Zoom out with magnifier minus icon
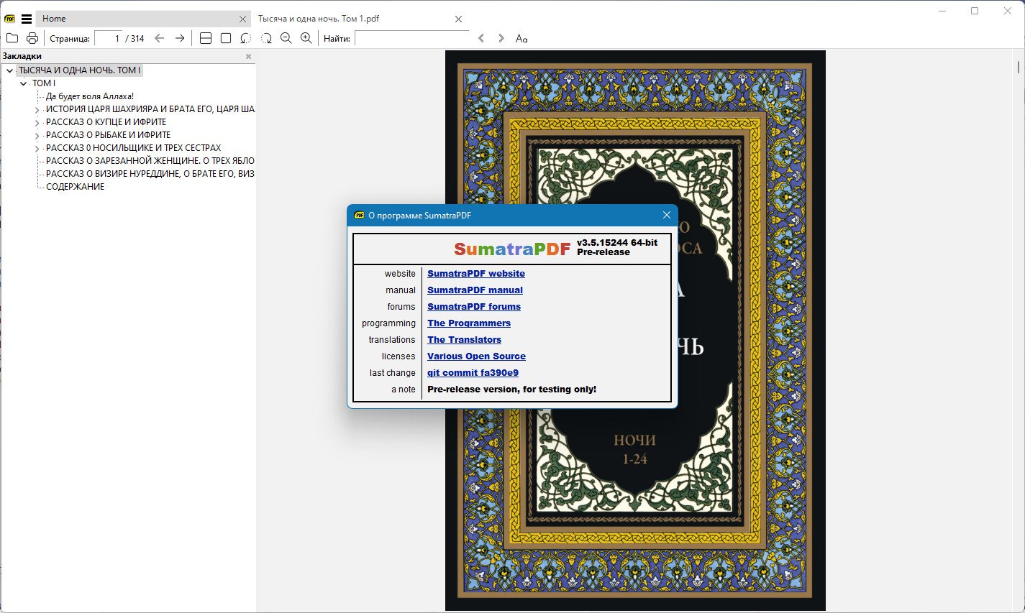Screen dimensions: 1025x613 point(286,38)
